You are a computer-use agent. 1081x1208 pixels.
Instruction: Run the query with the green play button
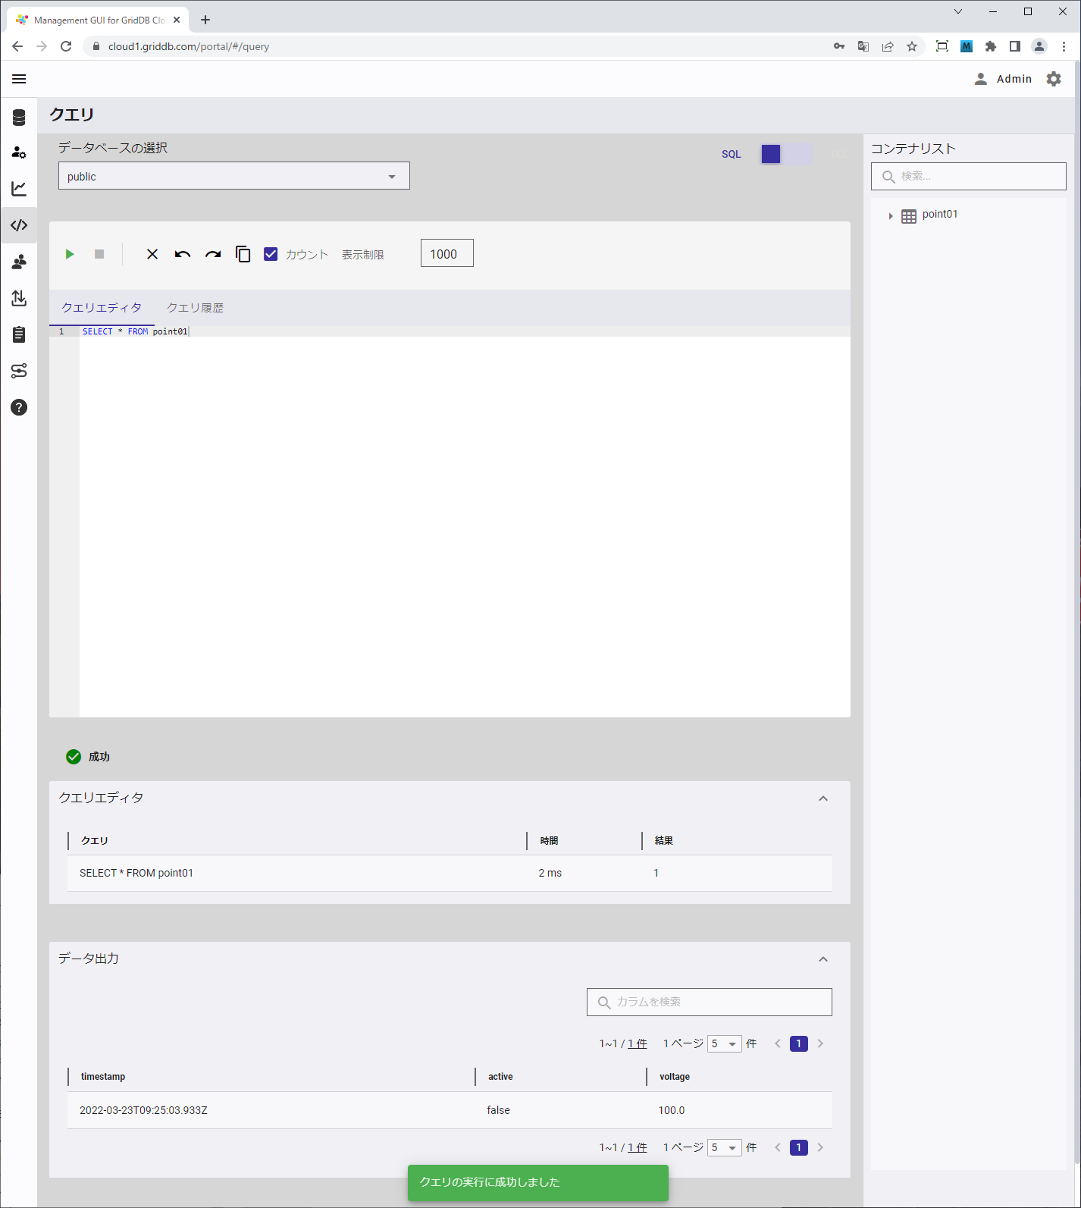[x=70, y=254]
